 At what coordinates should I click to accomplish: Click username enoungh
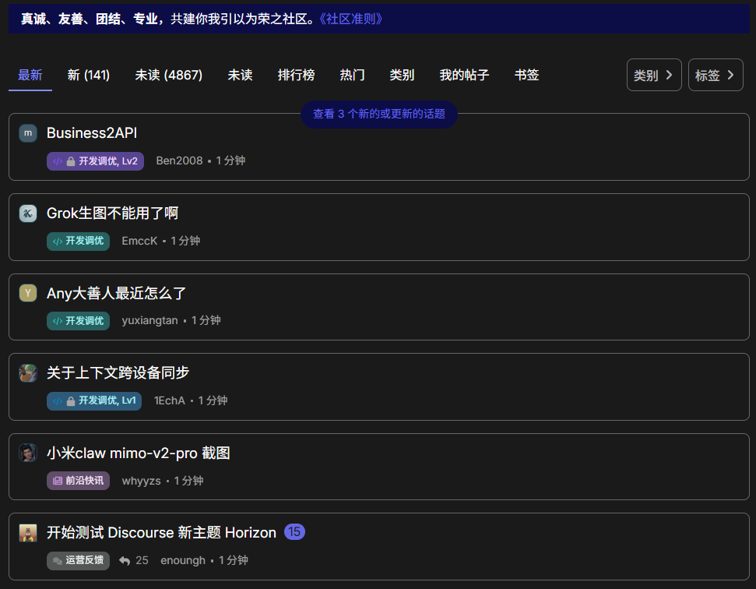[183, 560]
